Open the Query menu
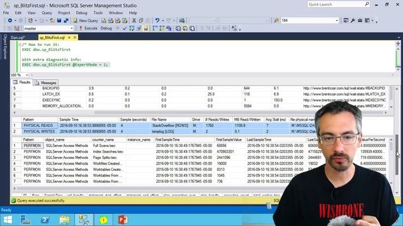Viewport: 403px width, 226px height. click(x=47, y=13)
